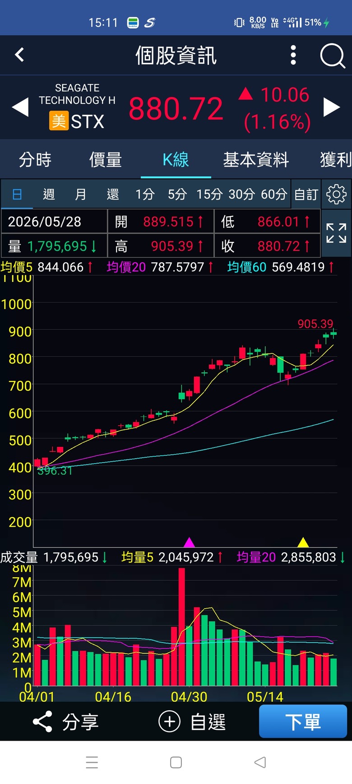352x784 pixels.
Task: Tap the add-to-watchlist plus icon
Action: coord(170,722)
